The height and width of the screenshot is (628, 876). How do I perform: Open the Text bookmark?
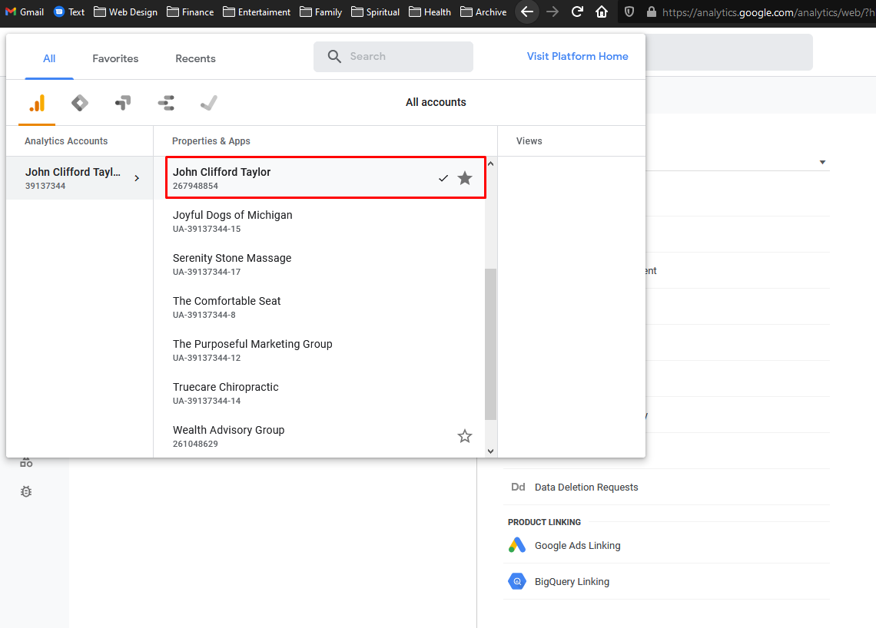(69, 12)
